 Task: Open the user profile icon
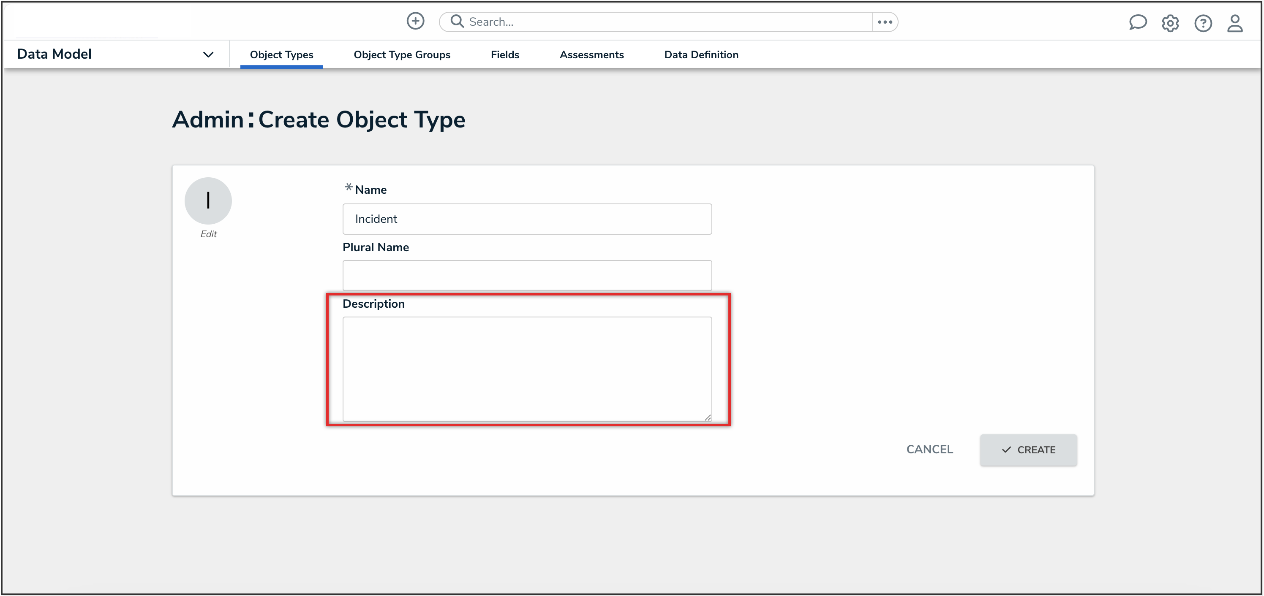click(1234, 23)
